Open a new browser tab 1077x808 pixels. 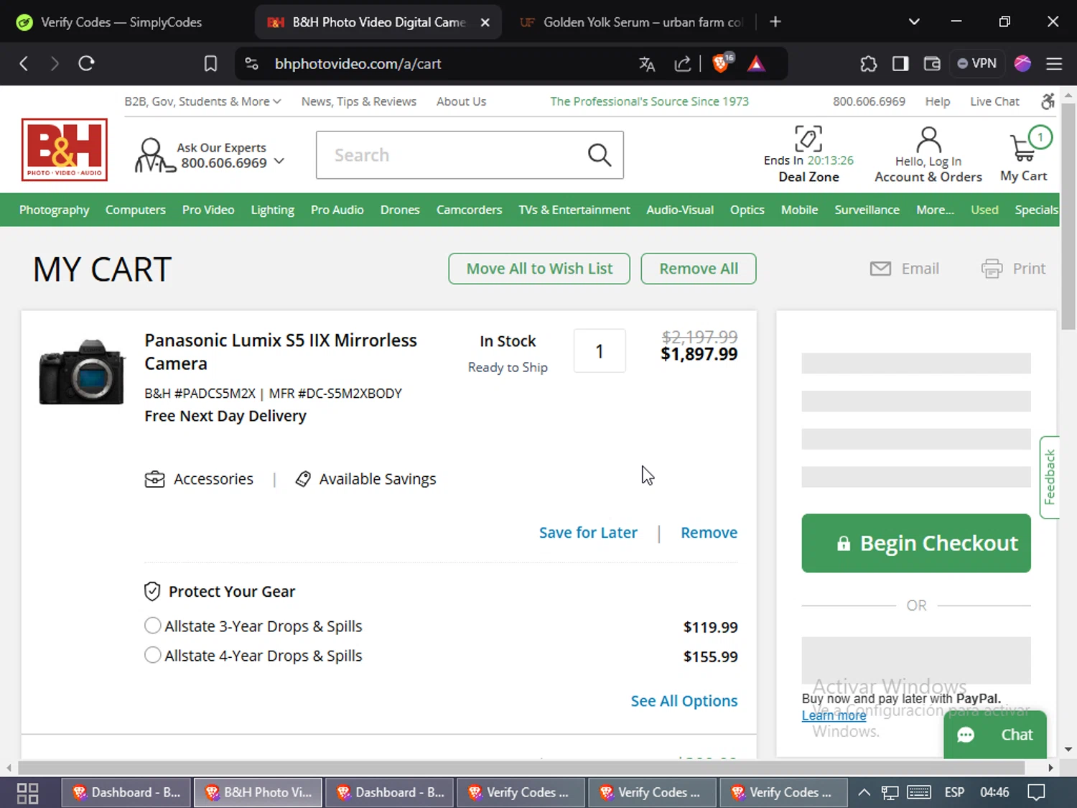coord(775,22)
